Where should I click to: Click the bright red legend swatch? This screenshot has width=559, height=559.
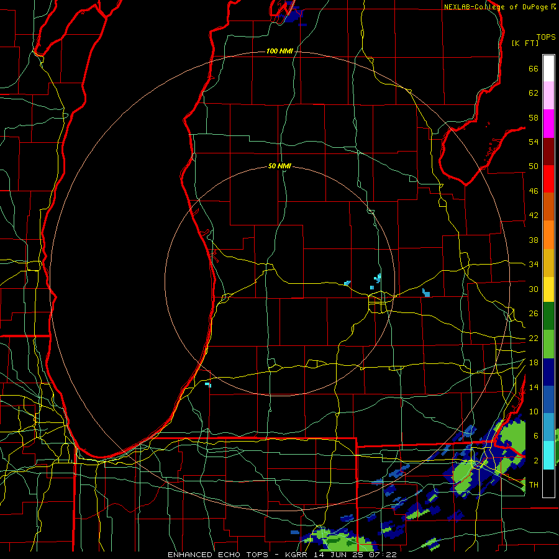pyautogui.click(x=548, y=180)
